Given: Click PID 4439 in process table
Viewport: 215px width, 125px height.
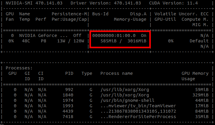Looking at the screenshot, I should click(68, 111).
